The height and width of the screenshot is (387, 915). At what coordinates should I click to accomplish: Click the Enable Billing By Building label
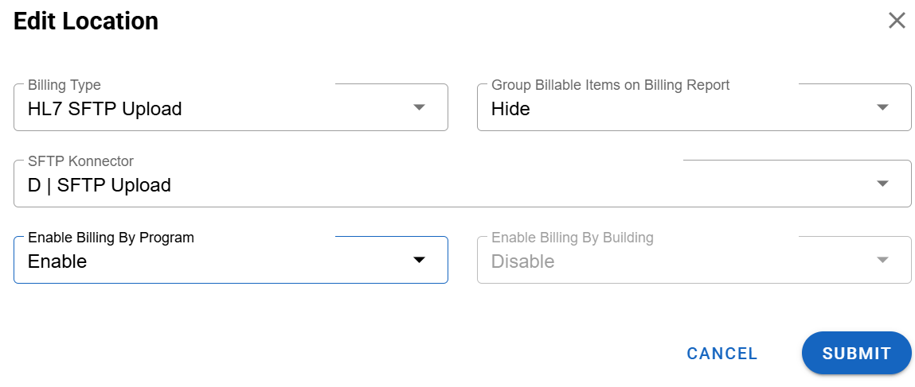[x=572, y=238]
